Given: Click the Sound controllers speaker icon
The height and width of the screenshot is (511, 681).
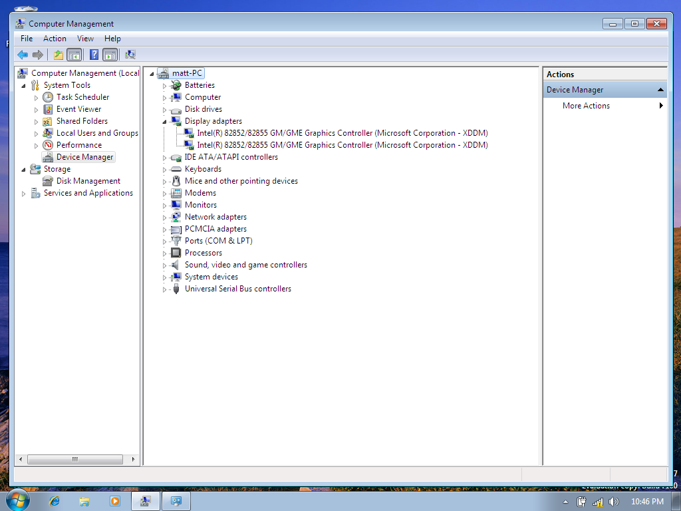Looking at the screenshot, I should click(175, 265).
